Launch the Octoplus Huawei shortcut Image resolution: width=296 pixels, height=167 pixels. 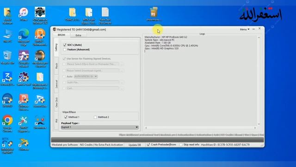tap(24, 59)
